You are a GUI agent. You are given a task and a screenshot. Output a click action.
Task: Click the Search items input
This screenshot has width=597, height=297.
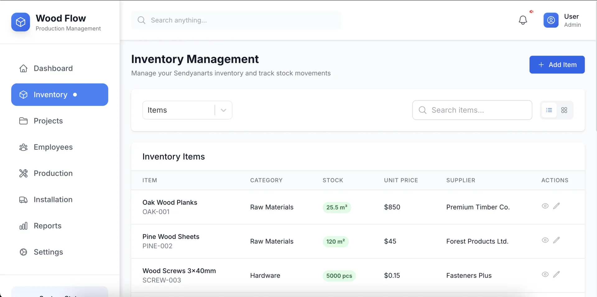pos(472,110)
